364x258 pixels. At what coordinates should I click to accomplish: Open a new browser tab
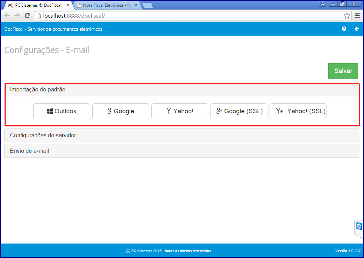tap(147, 5)
